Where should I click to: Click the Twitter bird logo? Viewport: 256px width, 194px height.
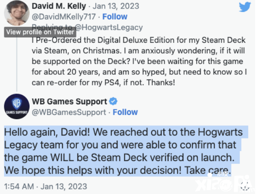tap(245, 7)
